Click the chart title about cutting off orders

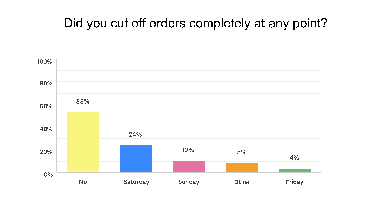coord(195,24)
